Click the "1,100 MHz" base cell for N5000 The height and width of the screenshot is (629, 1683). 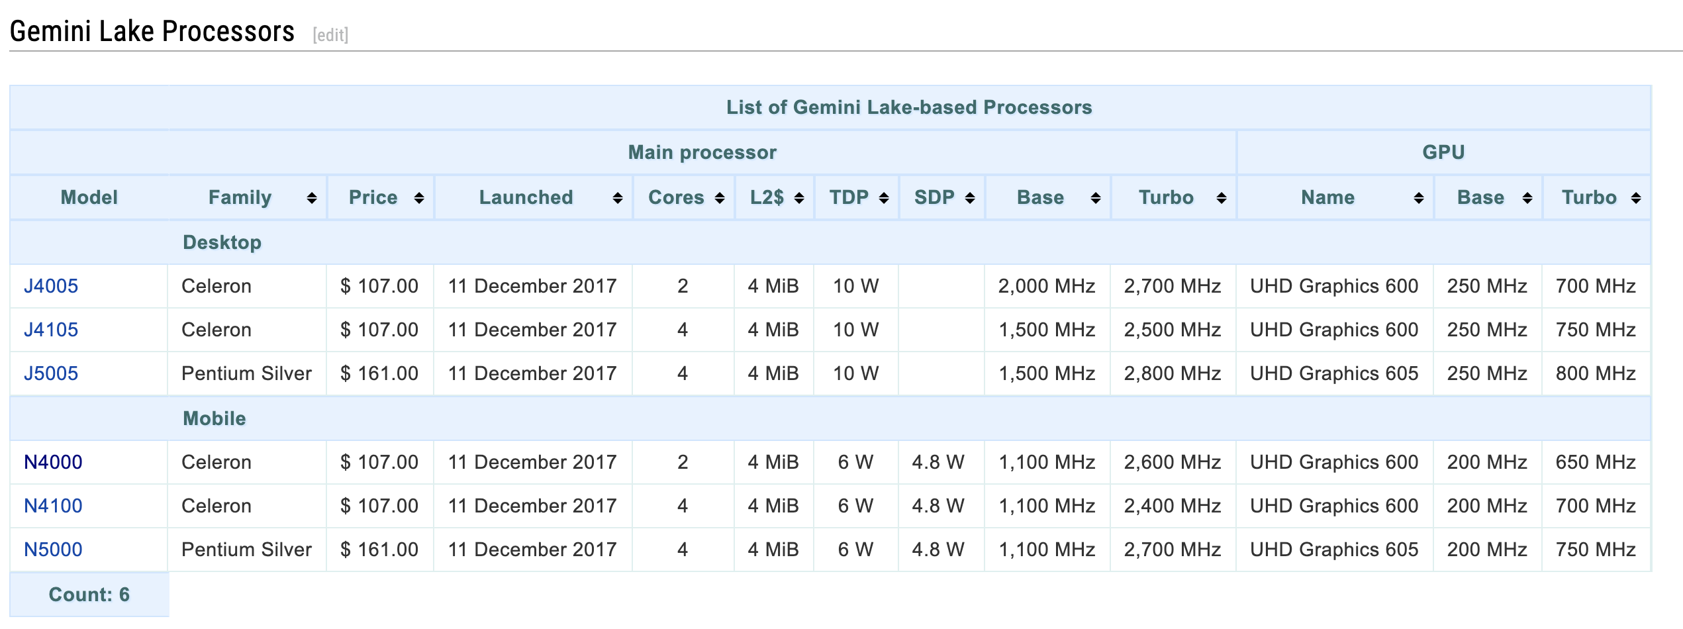click(1047, 550)
